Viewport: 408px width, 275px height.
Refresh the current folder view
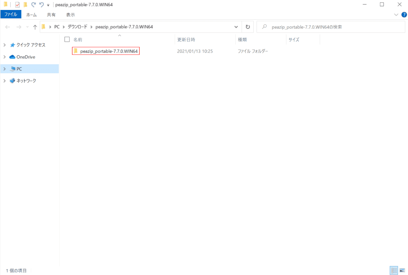click(248, 27)
